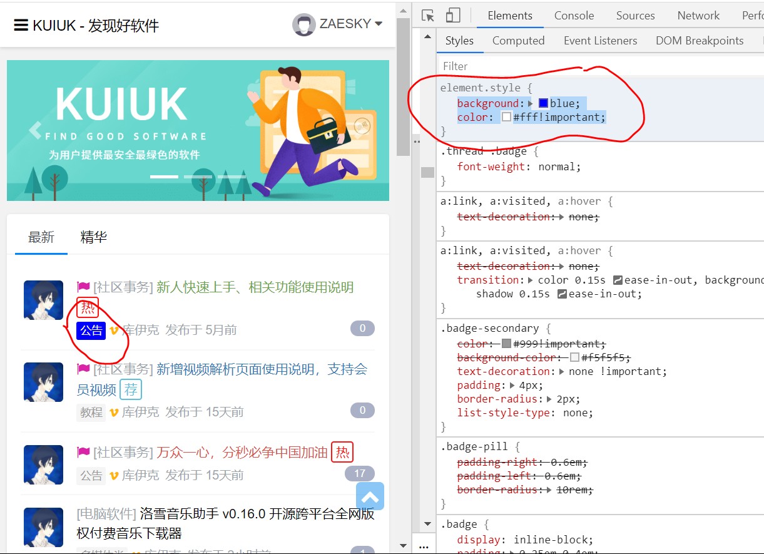This screenshot has width=764, height=554.
Task: Click the 热 badge after 分秒必争中国加油
Action: [x=342, y=452]
